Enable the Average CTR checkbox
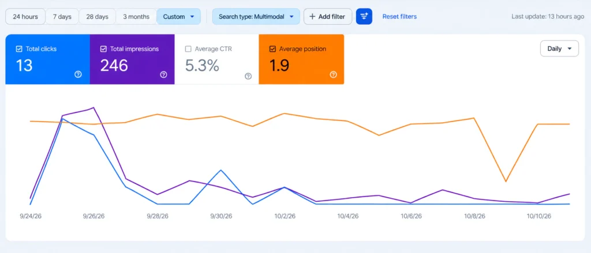Image resolution: width=591 pixels, height=253 pixels. point(188,49)
